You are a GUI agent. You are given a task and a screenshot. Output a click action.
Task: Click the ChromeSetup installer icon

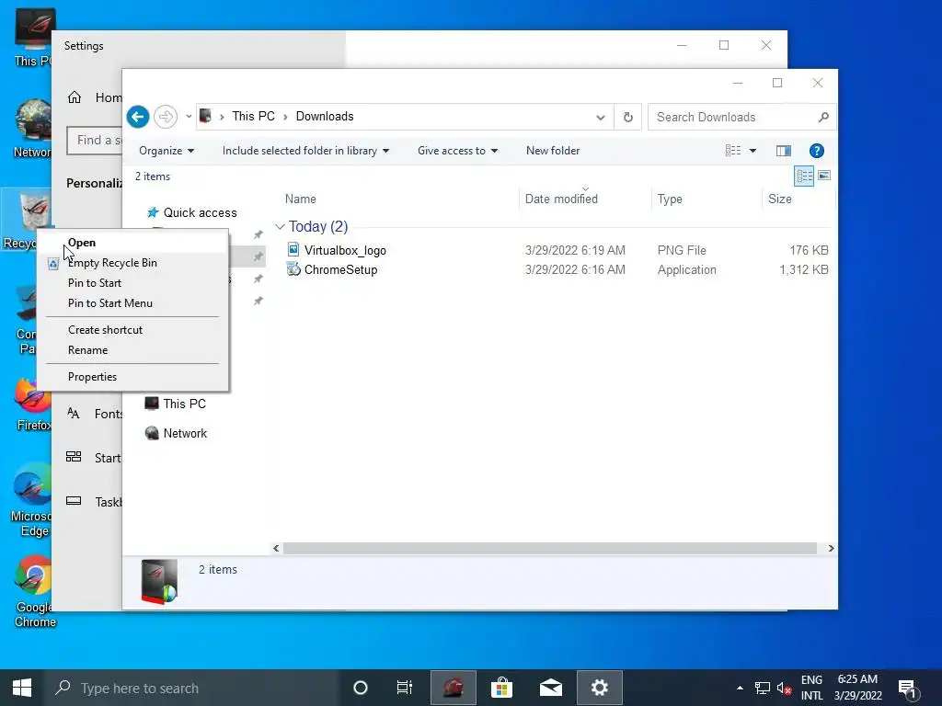click(293, 269)
